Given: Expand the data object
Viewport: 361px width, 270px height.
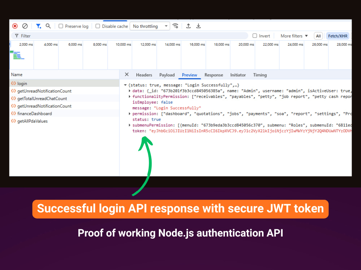Looking at the screenshot, I should pos(130,91).
